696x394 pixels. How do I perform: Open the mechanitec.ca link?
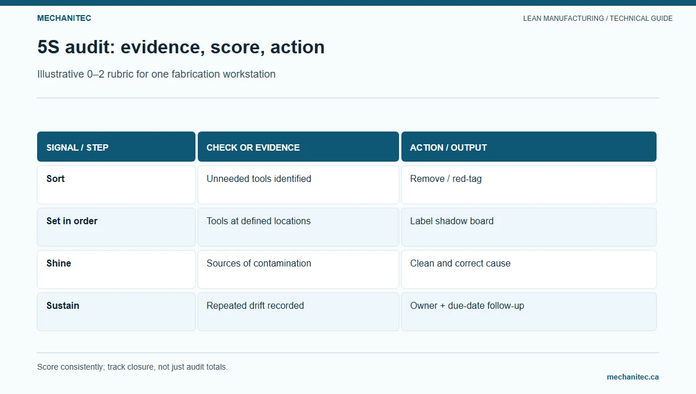633,377
